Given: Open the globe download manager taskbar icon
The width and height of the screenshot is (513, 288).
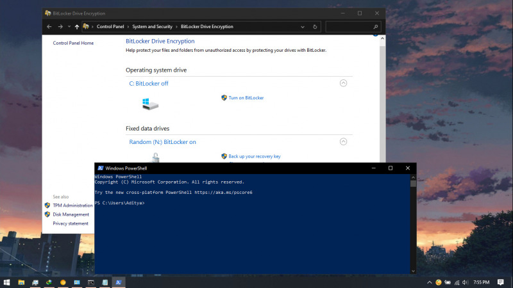Looking at the screenshot, I should (49, 282).
